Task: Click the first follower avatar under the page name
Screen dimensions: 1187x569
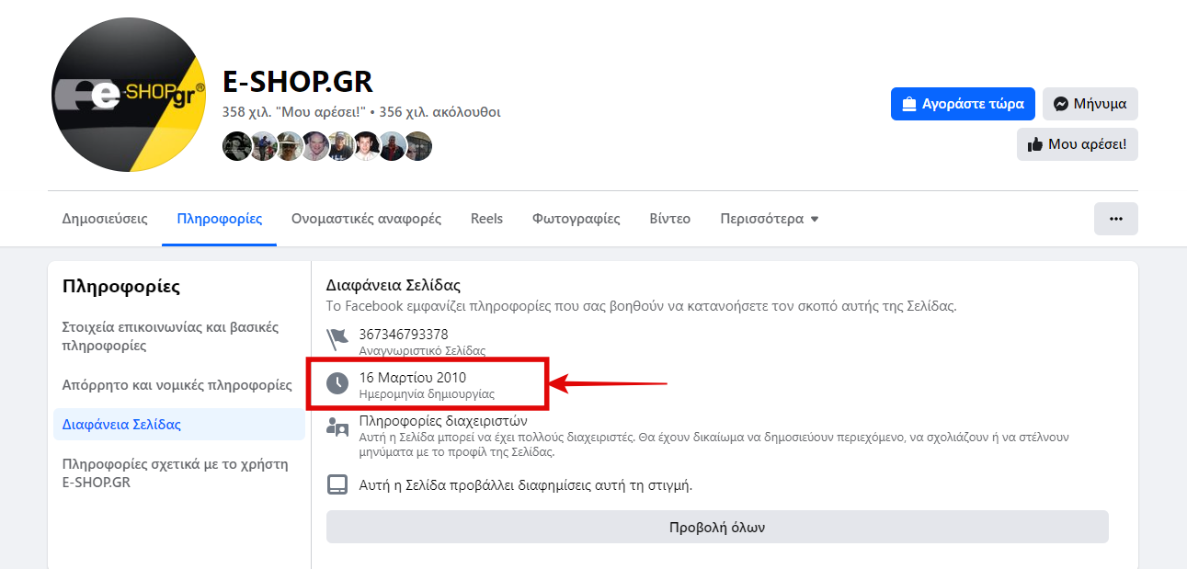Action: coord(236,146)
